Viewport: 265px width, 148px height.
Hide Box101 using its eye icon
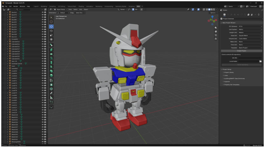click(43, 24)
